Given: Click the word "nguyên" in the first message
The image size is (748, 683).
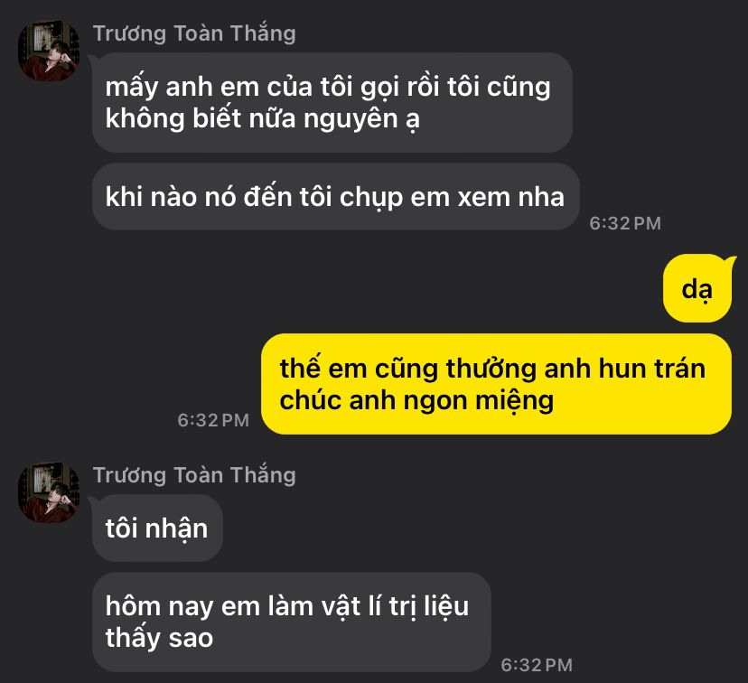Looking at the screenshot, I should tap(351, 119).
